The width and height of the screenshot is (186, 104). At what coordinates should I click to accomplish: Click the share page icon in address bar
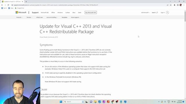[x=167, y=5]
